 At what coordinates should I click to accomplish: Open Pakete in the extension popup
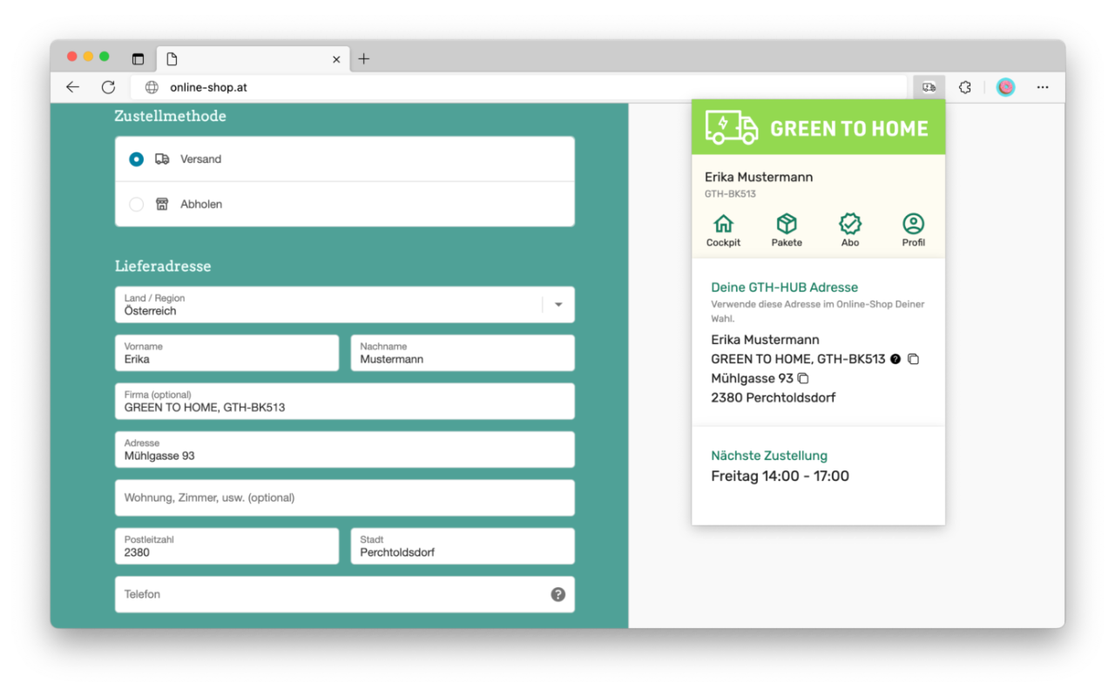787,230
